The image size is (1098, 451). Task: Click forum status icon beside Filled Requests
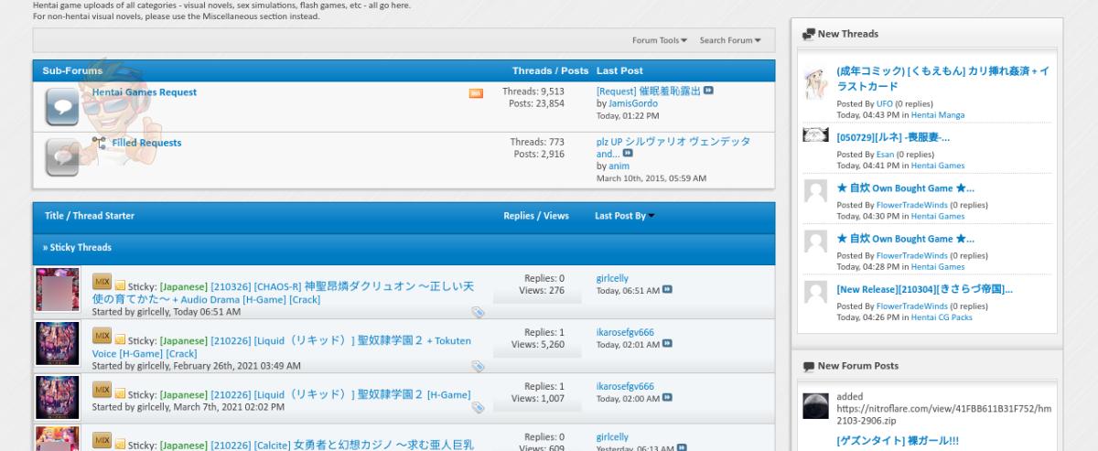coord(62,157)
